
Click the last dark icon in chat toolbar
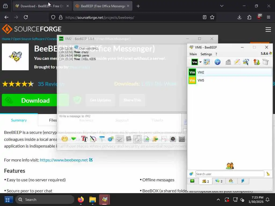click(x=182, y=139)
